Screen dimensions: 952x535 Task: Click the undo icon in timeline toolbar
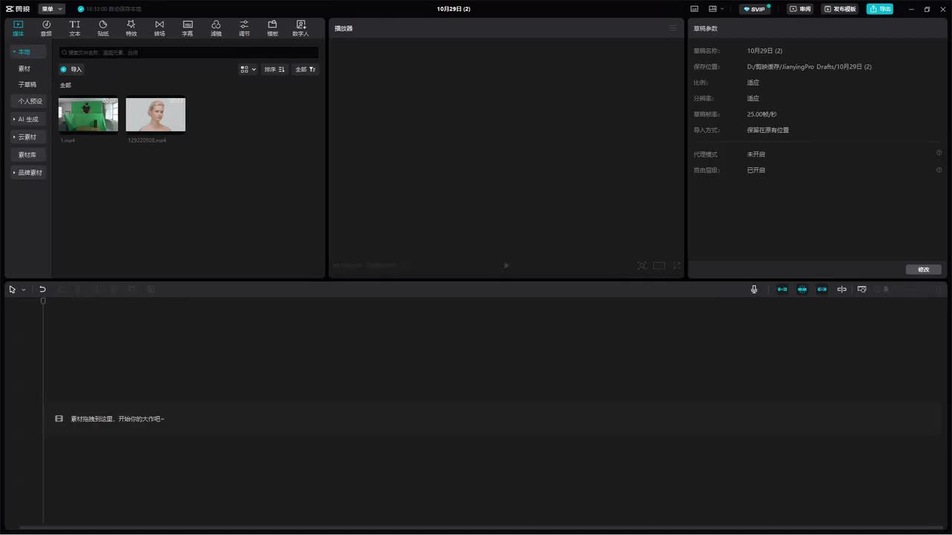point(42,289)
